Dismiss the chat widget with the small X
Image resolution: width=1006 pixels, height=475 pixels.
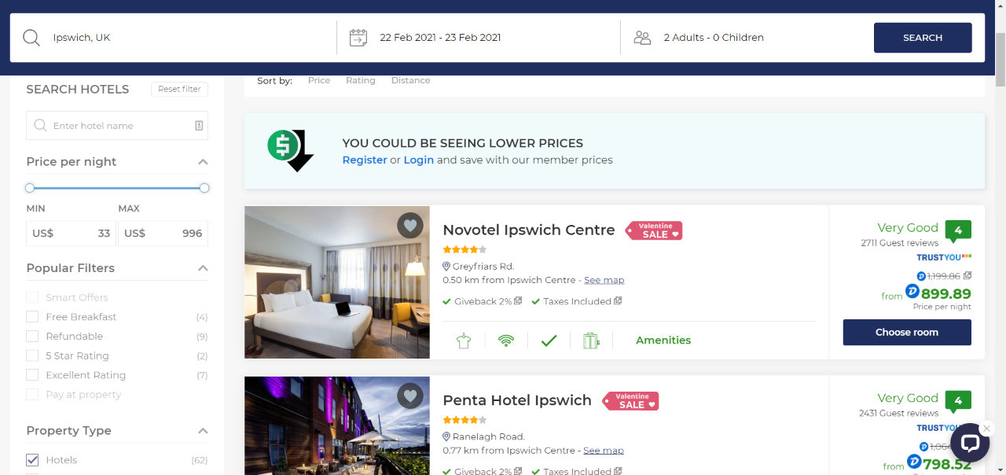coord(987,429)
